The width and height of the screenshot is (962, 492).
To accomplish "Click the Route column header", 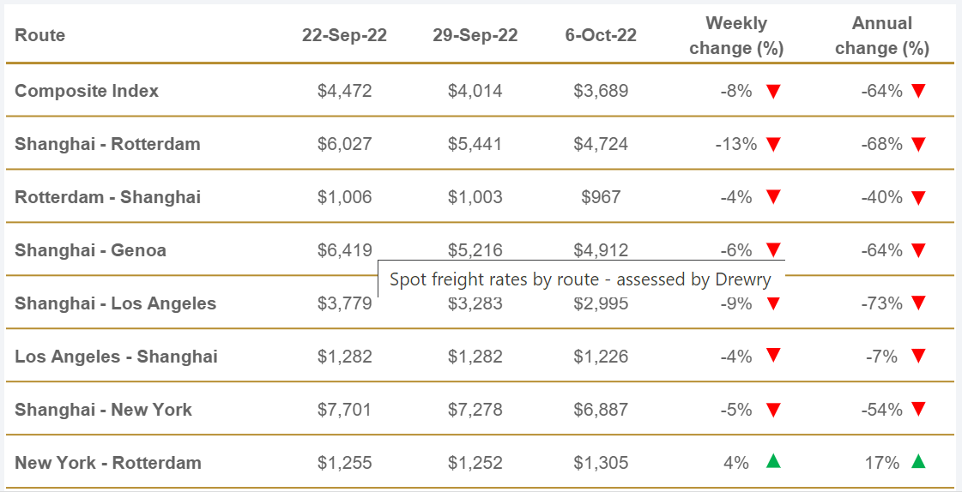I will tap(40, 35).
